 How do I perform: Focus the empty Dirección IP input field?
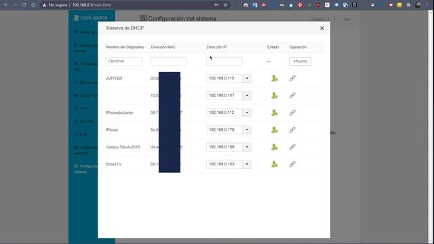tap(224, 61)
